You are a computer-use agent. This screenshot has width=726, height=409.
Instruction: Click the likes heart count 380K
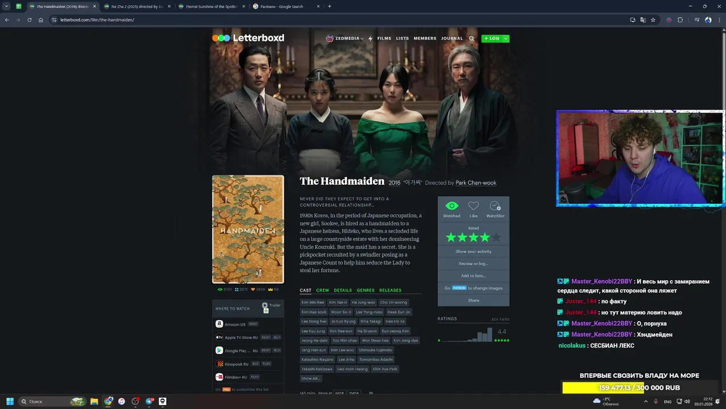coord(258,289)
